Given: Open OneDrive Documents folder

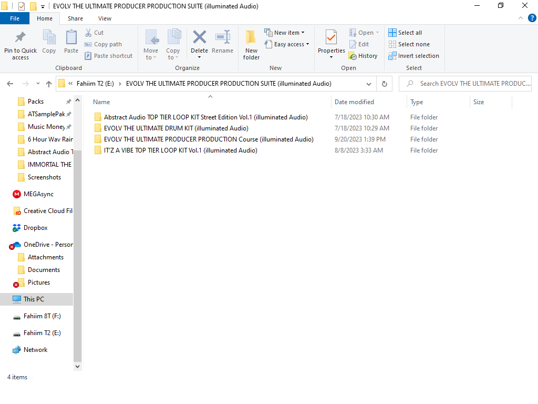Looking at the screenshot, I should coord(44,270).
